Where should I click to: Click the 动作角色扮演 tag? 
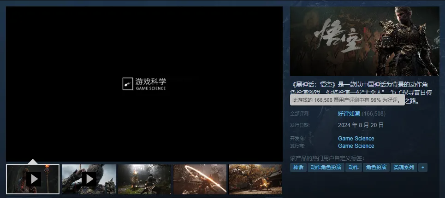(326, 168)
